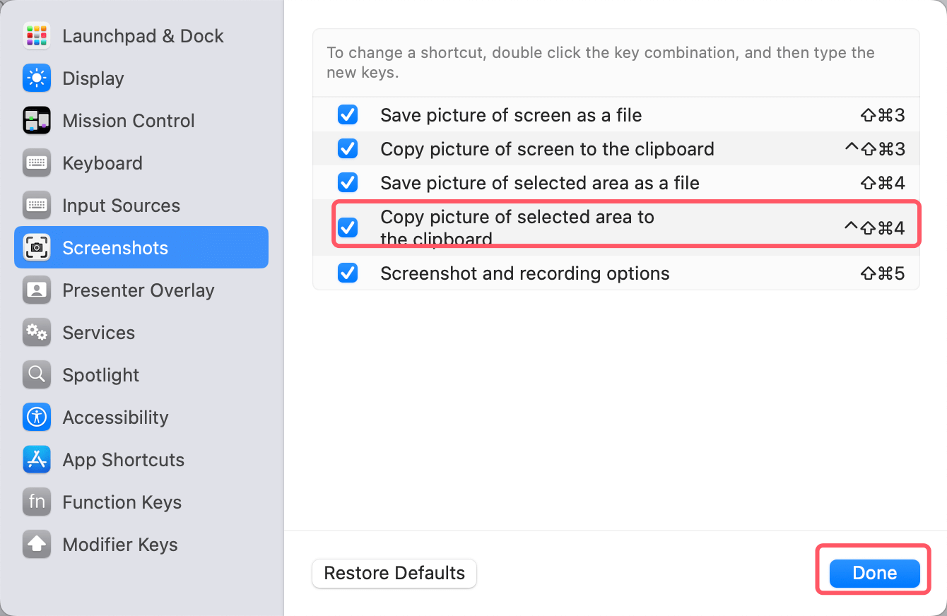This screenshot has height=616, width=947.
Task: Click the ⇧⌘5 shortcut key combination
Action: 882,273
